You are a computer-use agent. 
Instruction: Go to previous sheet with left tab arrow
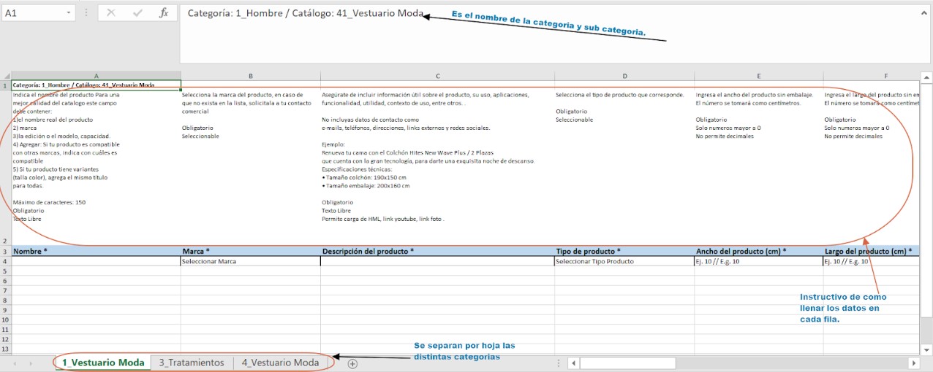pyautogui.click(x=14, y=363)
